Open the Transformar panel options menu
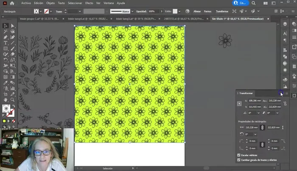 [x=286, y=94]
